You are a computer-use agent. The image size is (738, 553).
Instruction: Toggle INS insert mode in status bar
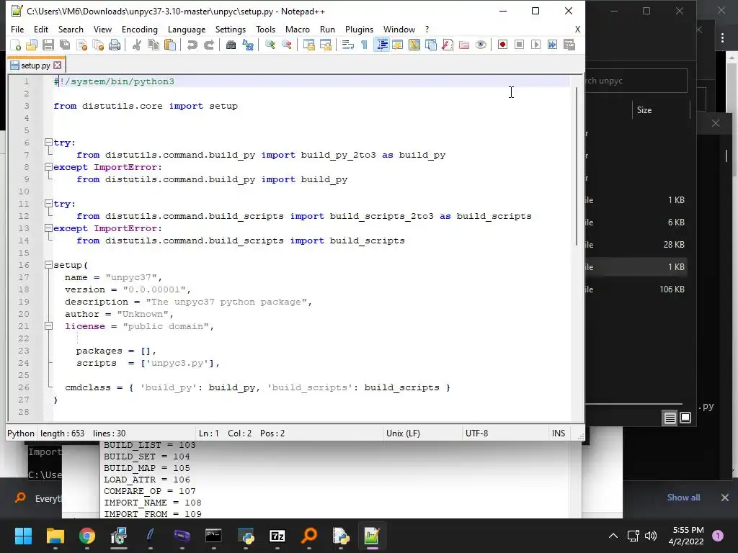pos(559,433)
